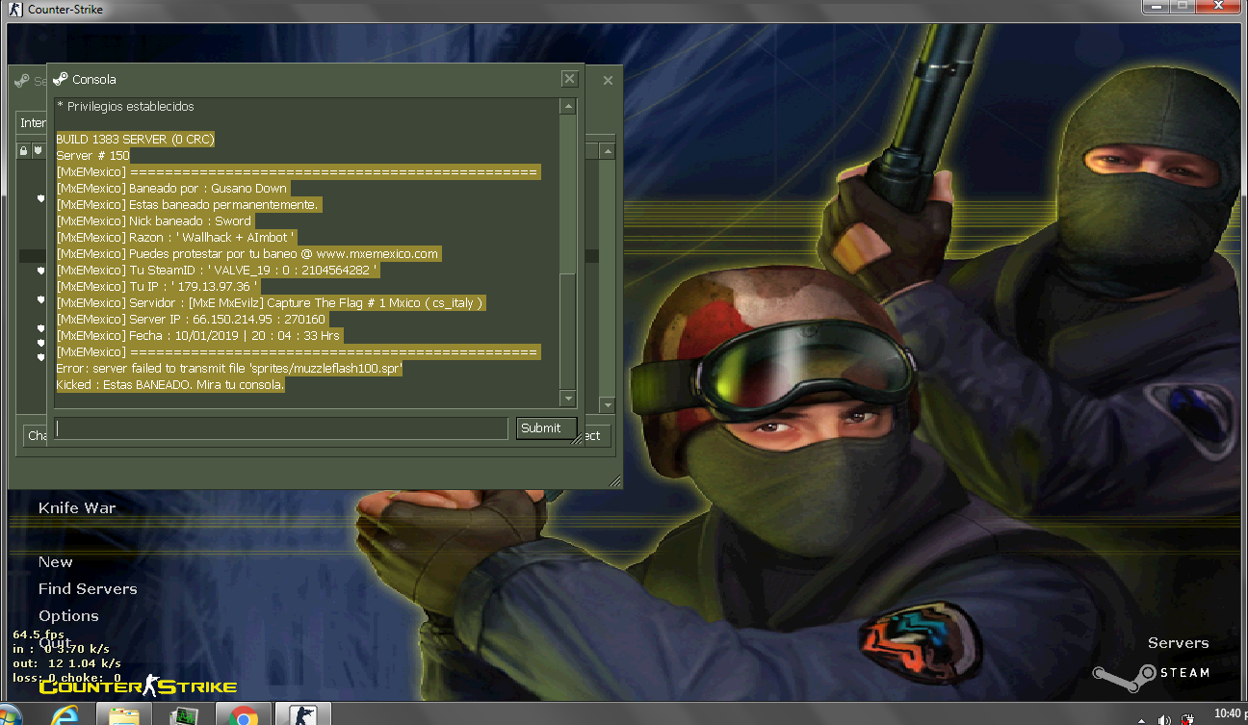1248x725 pixels.
Task: Click console scrollbar down arrow
Action: [x=568, y=399]
